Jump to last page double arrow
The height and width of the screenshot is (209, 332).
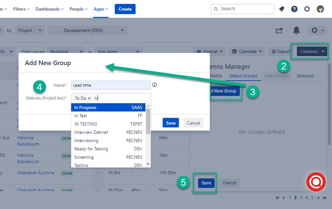pos(325,198)
